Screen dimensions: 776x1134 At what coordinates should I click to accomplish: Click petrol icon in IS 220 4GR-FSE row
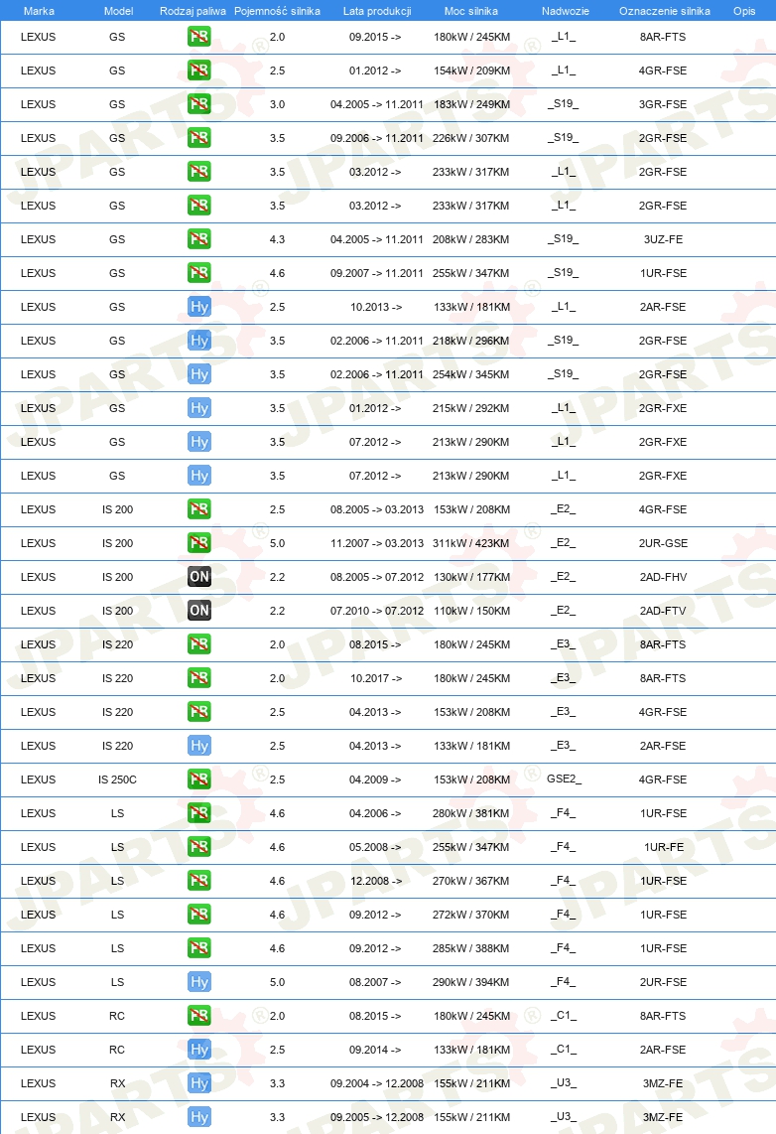(x=198, y=712)
